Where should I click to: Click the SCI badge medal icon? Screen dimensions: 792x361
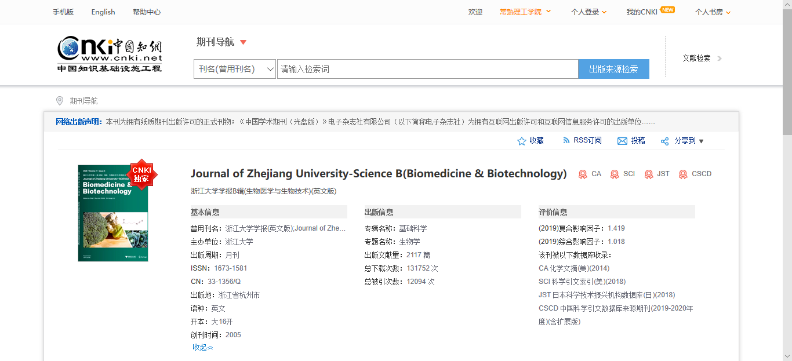pyautogui.click(x=615, y=174)
